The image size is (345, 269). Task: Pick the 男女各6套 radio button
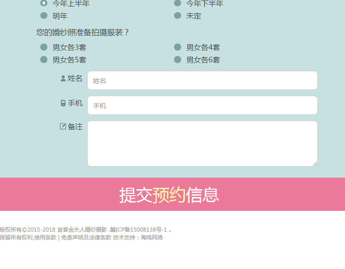[178, 60]
